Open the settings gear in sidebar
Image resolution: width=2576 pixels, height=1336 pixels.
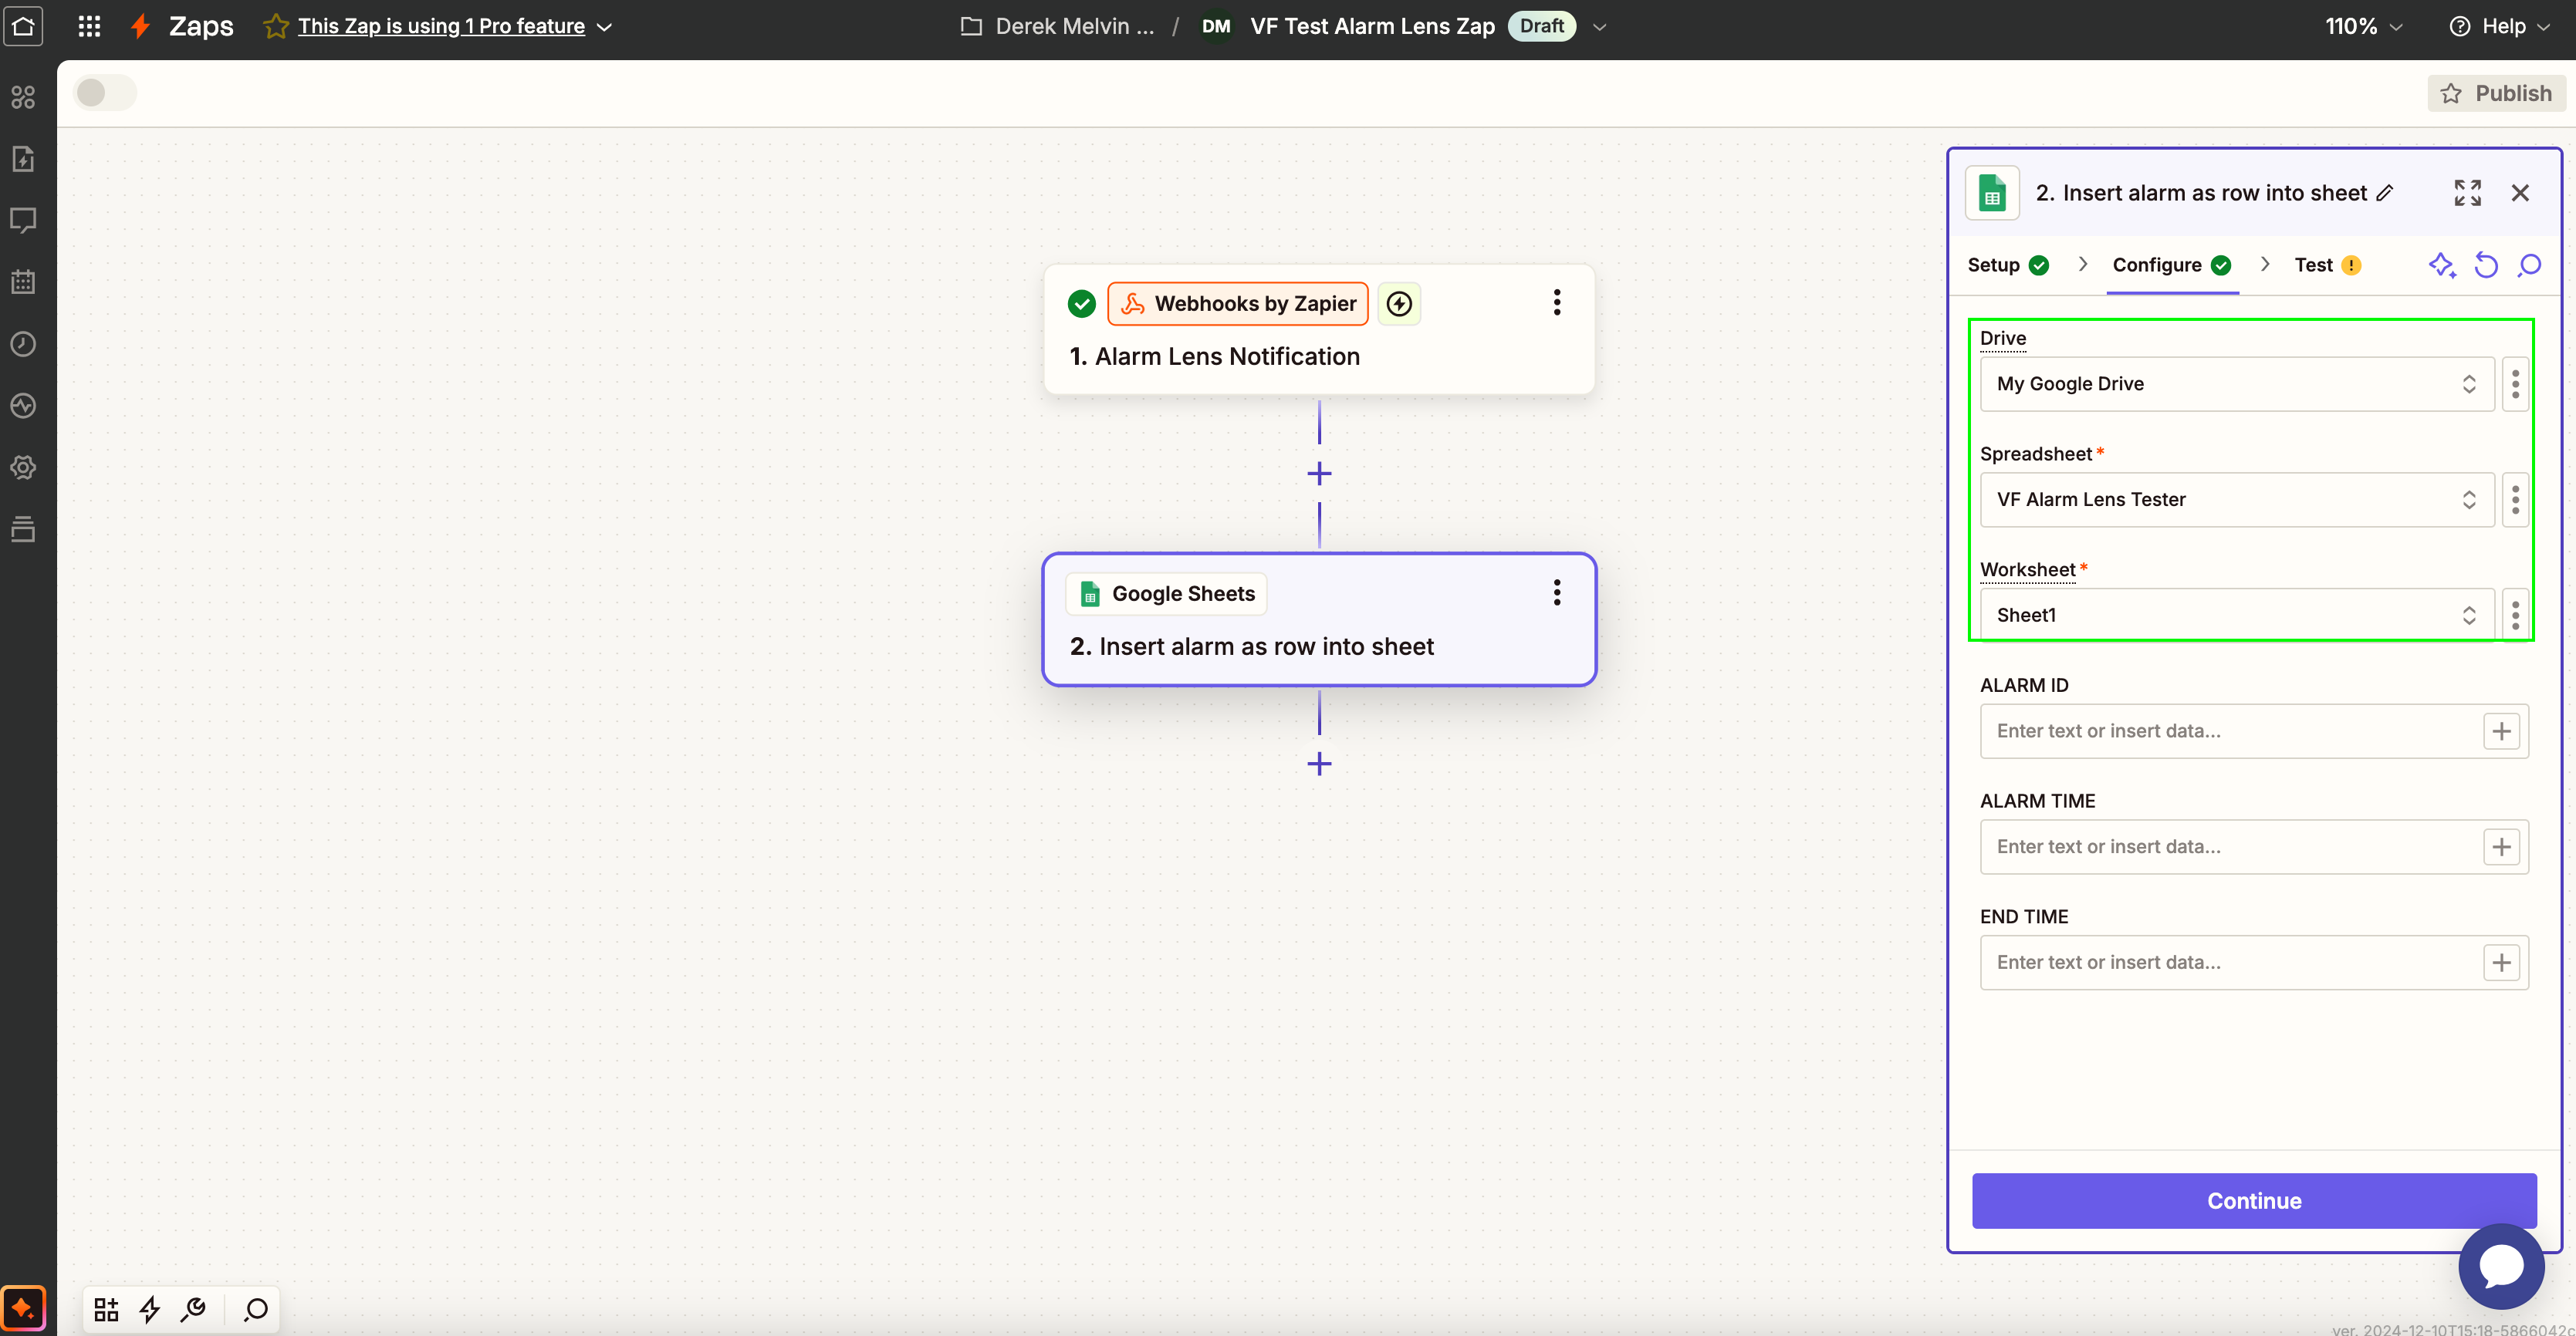23,467
